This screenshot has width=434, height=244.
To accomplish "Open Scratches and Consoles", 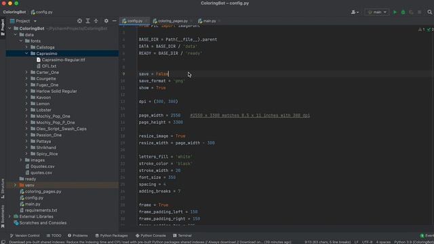I will (x=43, y=223).
